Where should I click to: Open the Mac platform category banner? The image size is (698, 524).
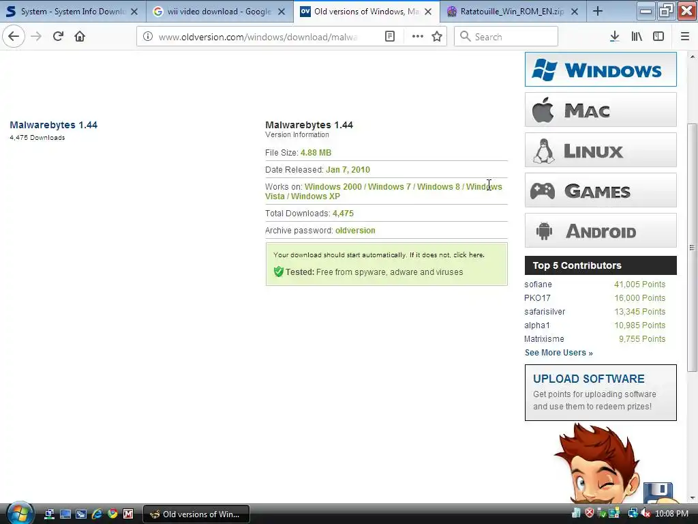(601, 110)
